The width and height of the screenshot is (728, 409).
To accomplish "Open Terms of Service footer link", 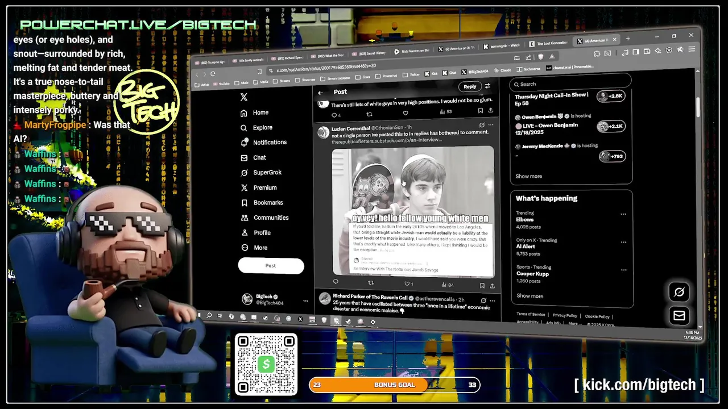I will pyautogui.click(x=531, y=315).
